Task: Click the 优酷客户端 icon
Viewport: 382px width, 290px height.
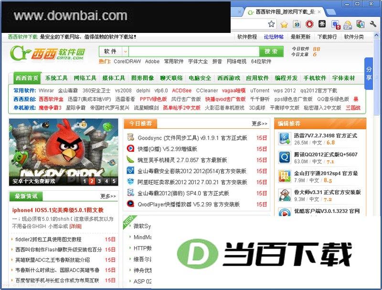Action: (285, 212)
